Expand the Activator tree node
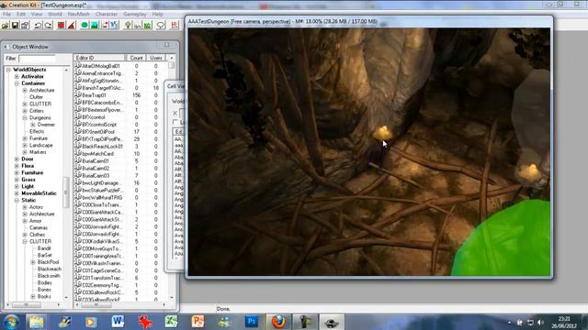This screenshot has height=330, width=588. (17, 76)
